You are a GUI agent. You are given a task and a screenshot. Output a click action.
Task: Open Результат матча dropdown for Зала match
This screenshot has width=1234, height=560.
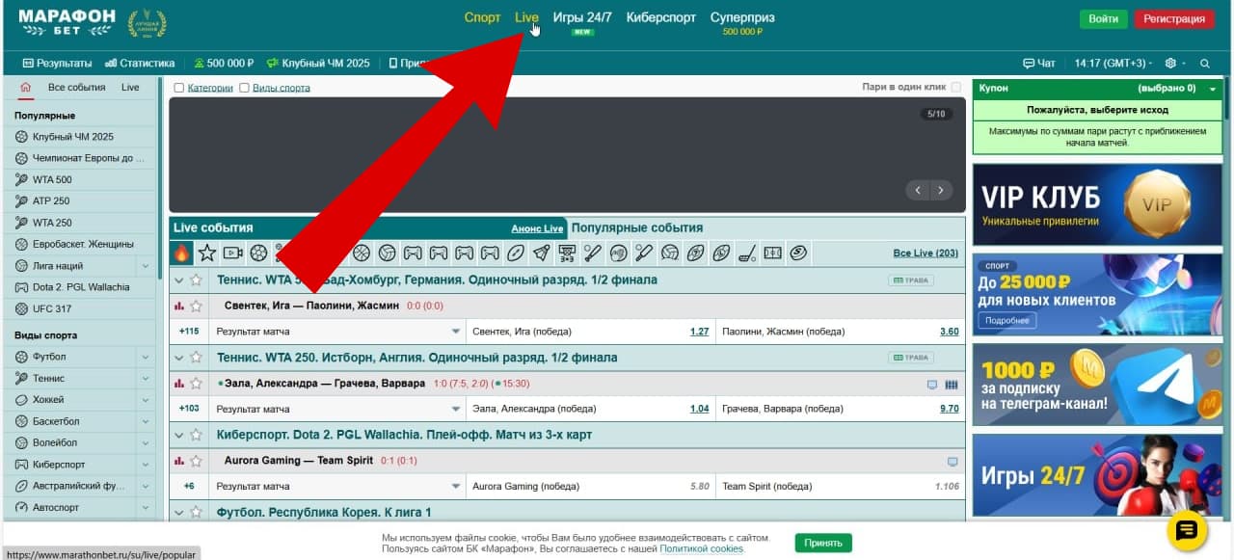pos(338,409)
